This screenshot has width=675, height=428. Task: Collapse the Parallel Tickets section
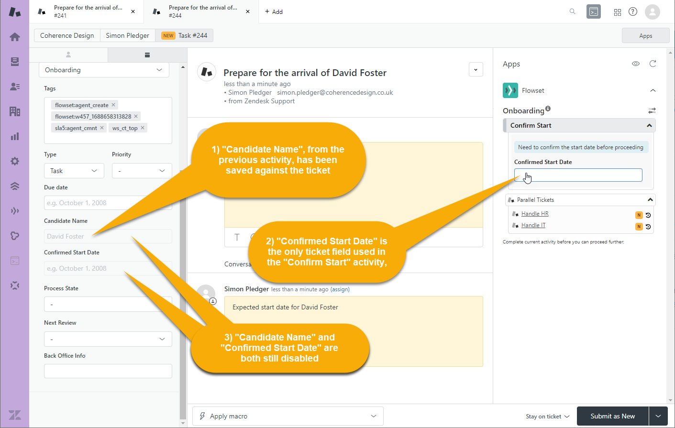coord(650,200)
